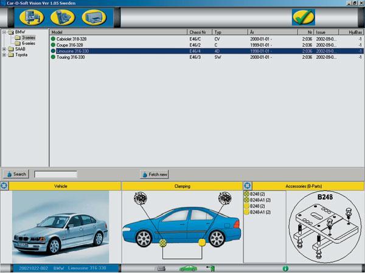Expand the Toyota tree node
The width and height of the screenshot is (365, 273).
click(x=4, y=55)
